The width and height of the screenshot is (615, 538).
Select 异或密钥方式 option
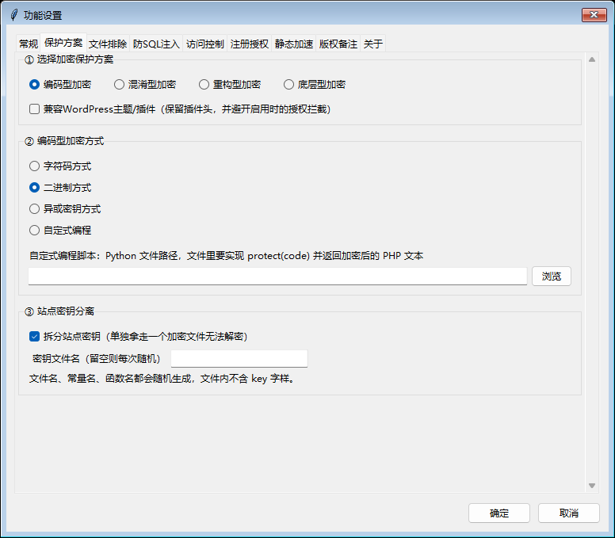(65, 208)
